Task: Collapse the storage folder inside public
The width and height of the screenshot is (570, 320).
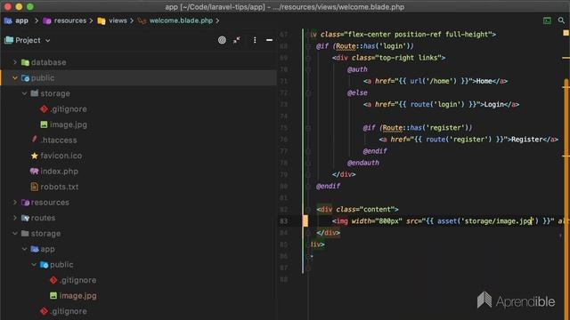Action: pos(24,93)
